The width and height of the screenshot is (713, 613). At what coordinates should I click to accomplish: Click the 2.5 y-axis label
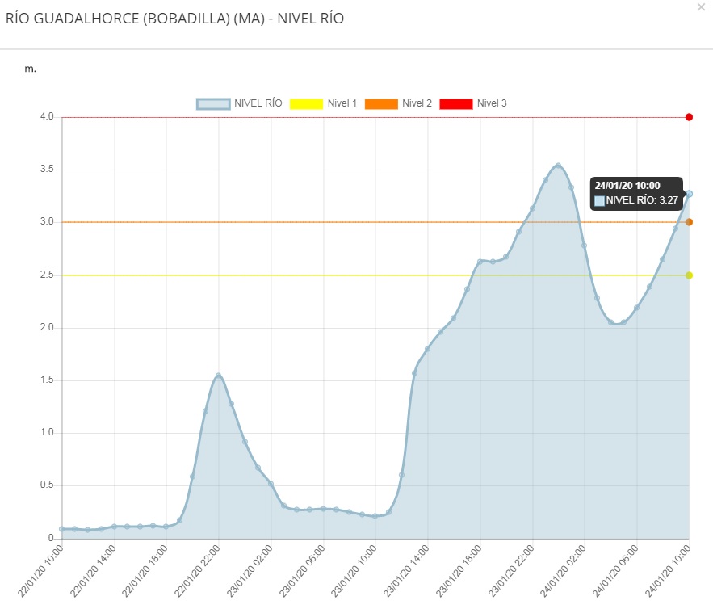point(47,275)
